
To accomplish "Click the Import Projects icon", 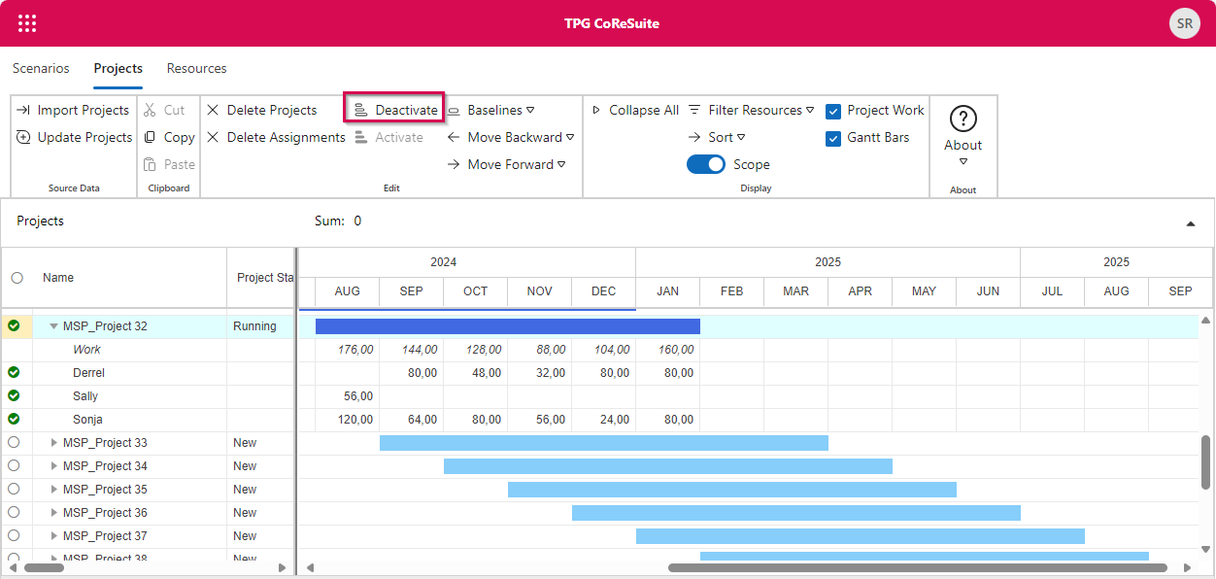I will pos(23,111).
